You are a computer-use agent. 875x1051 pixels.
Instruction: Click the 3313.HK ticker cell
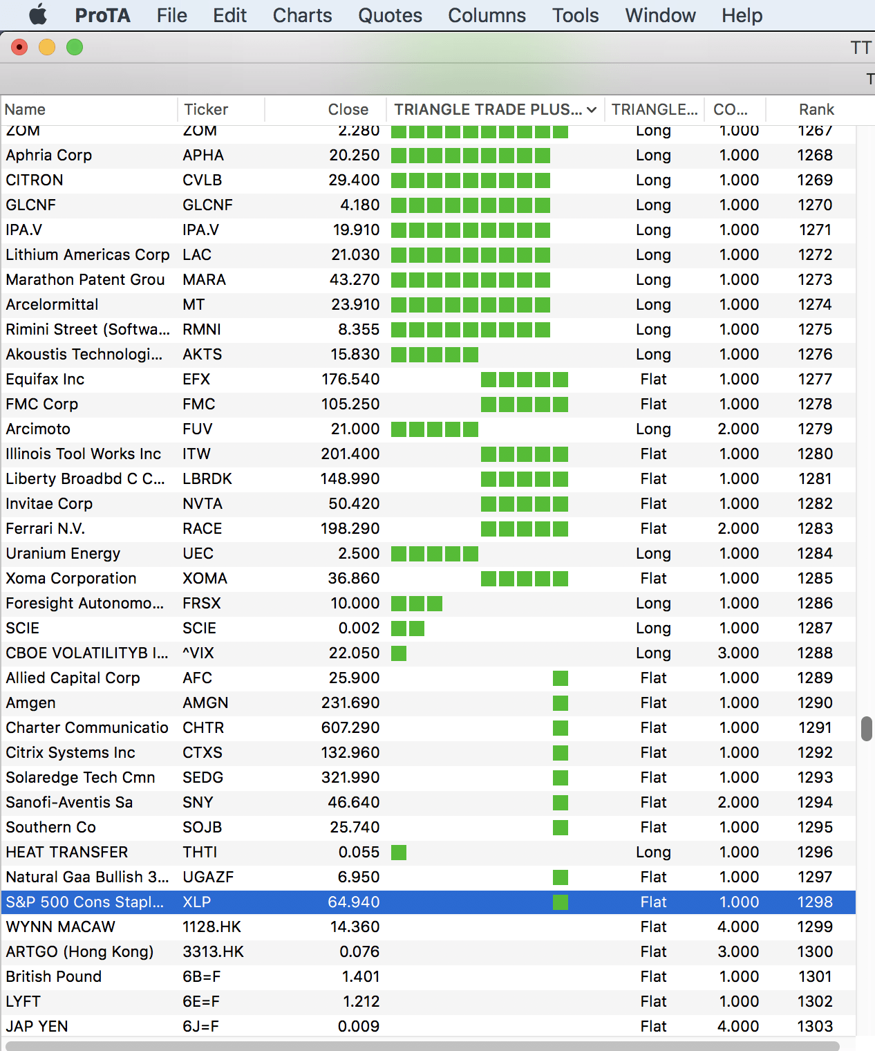click(213, 951)
